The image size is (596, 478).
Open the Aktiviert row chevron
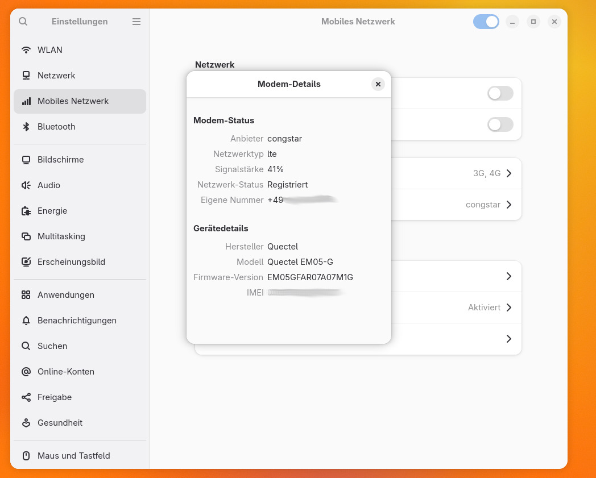click(509, 307)
